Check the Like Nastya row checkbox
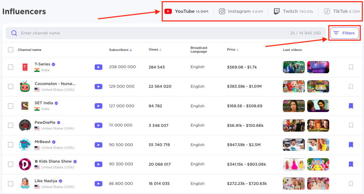 point(11,184)
